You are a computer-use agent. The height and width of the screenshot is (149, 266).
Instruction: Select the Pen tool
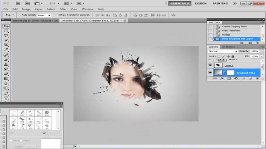[x=6, y=94]
